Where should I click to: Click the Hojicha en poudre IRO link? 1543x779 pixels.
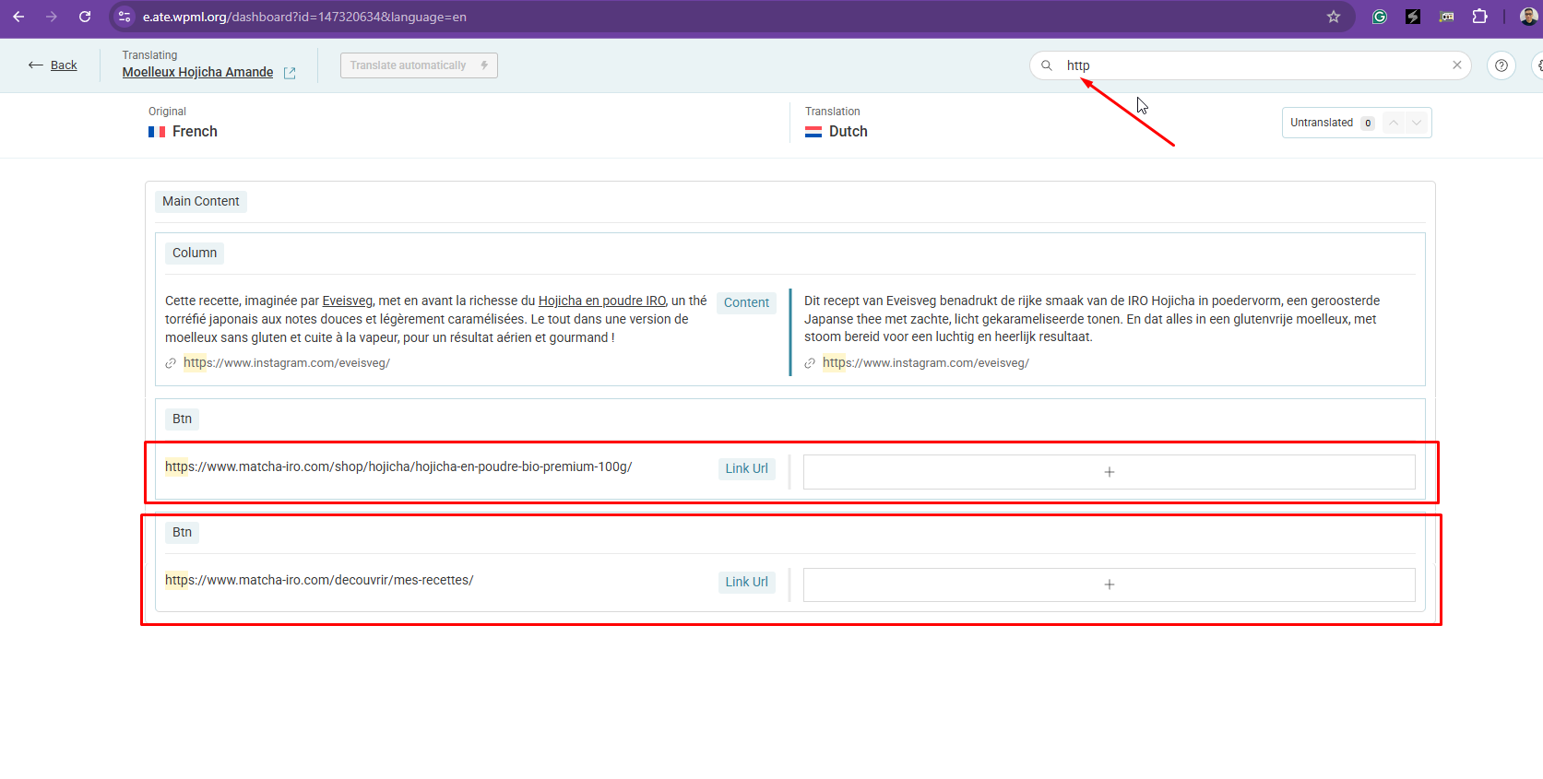click(x=602, y=301)
